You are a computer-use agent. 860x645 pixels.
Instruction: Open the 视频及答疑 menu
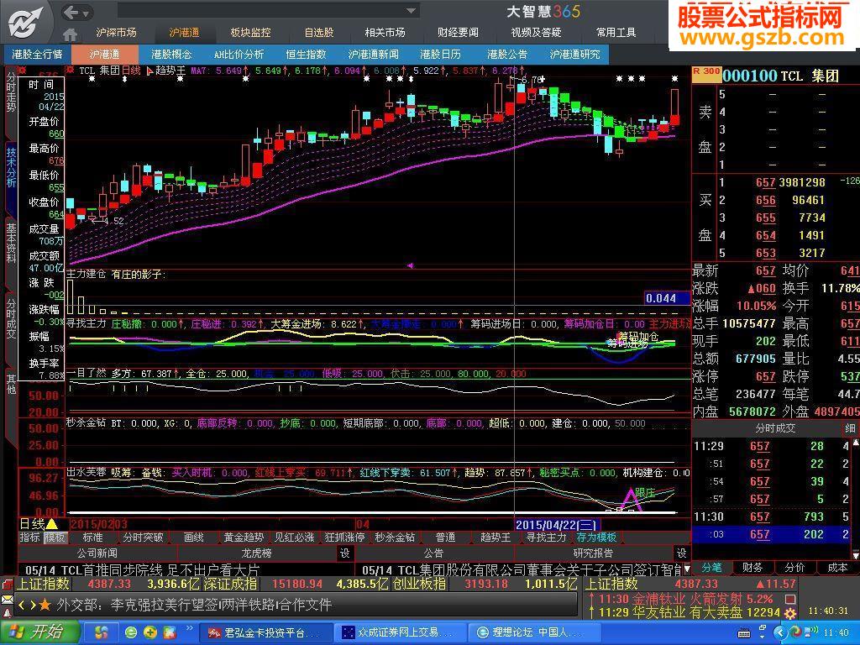tap(537, 33)
